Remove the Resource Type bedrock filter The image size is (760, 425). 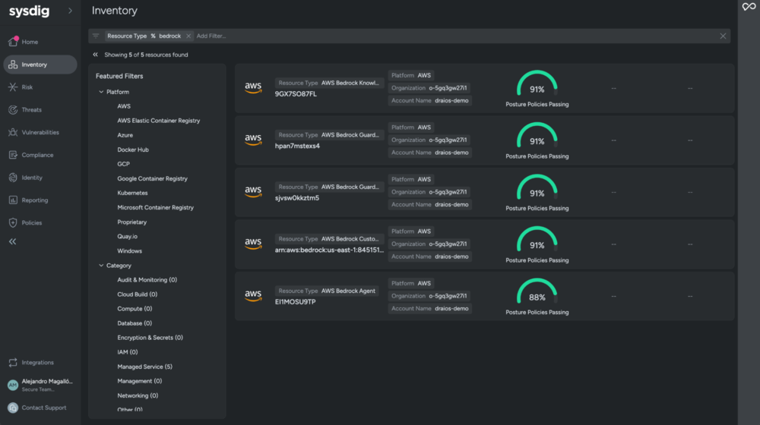[x=188, y=36]
